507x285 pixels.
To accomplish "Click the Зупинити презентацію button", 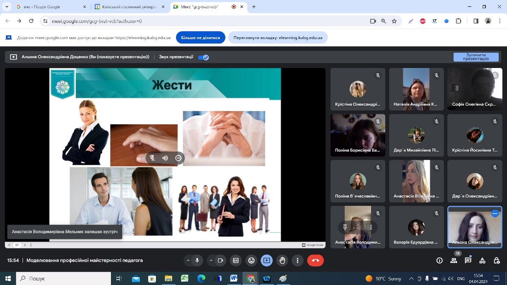I will pos(476,57).
